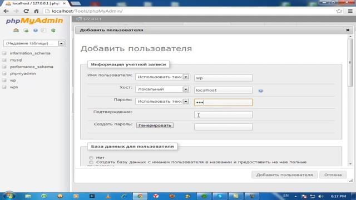Click the browser address bar
Viewport: 356px width, 200px height.
pos(190,11)
